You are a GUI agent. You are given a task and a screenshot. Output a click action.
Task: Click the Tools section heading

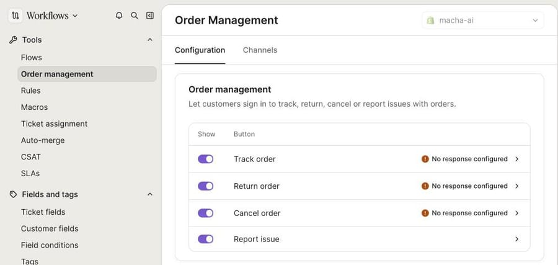click(32, 40)
